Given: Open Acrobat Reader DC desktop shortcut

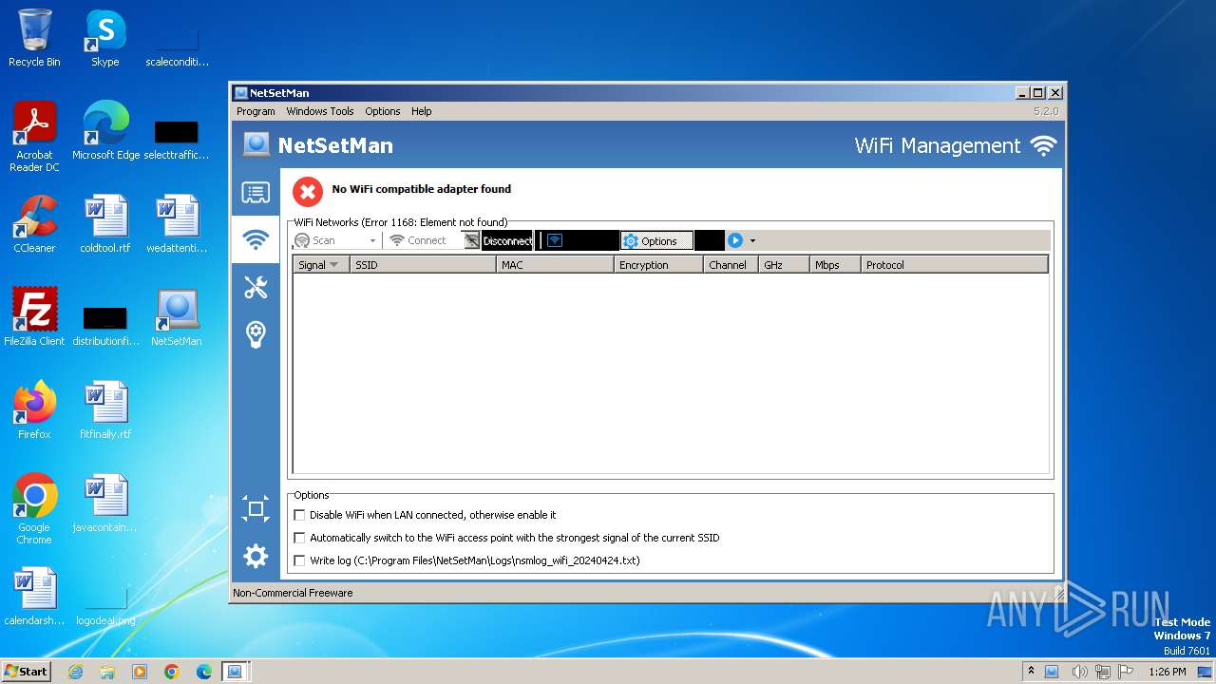Looking at the screenshot, I should [x=34, y=136].
